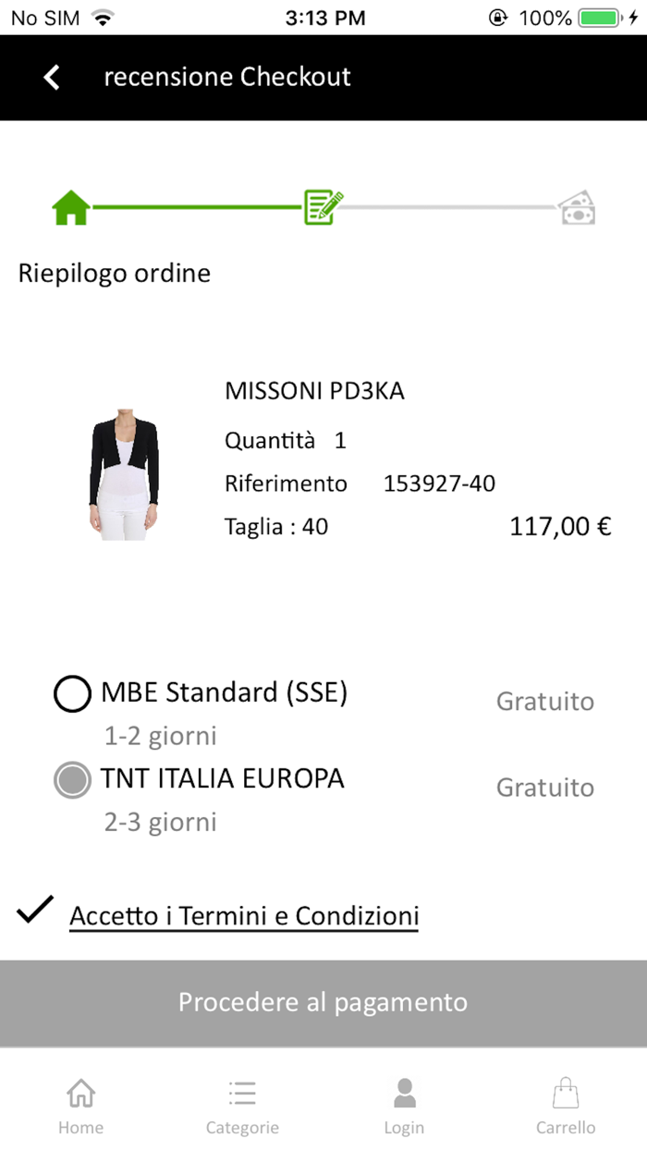Switch to the Categorie tab

[242, 1105]
